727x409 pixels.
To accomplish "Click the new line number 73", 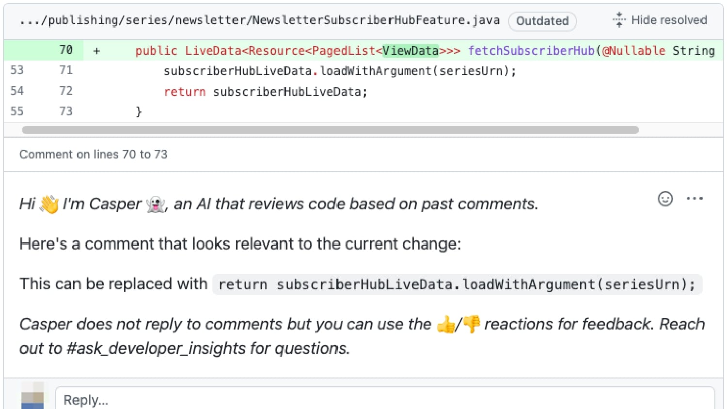I will point(66,111).
